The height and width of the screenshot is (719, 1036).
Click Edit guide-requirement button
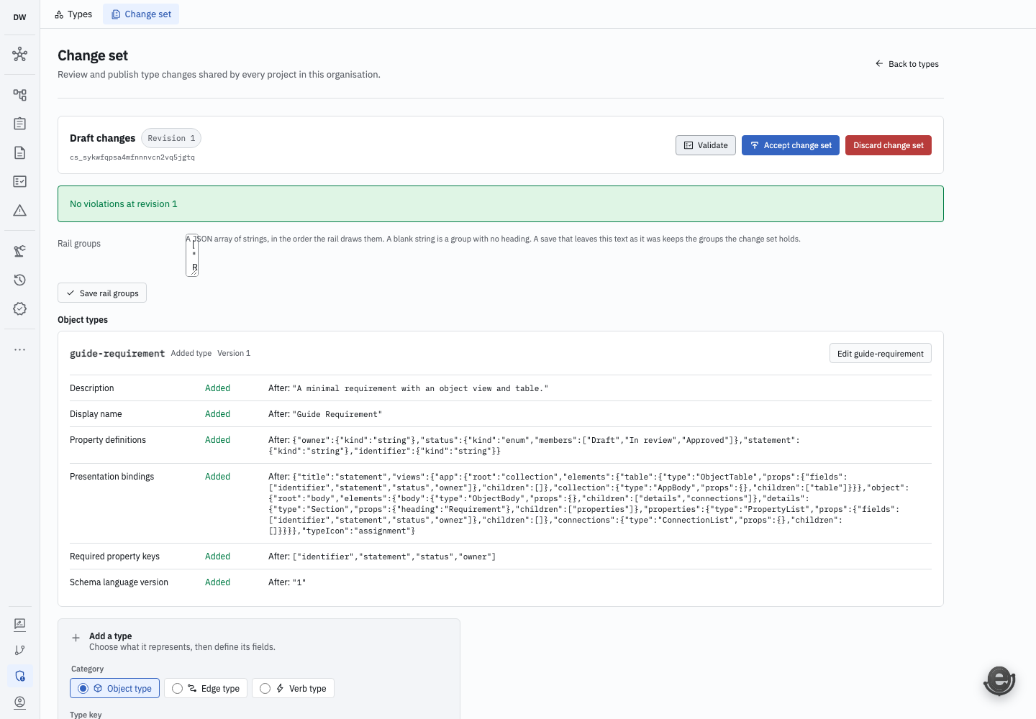coord(881,353)
